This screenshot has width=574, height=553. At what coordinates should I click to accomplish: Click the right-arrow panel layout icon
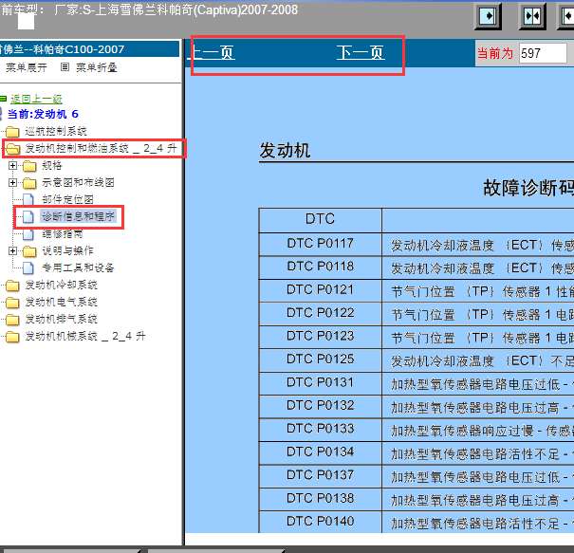tap(488, 16)
